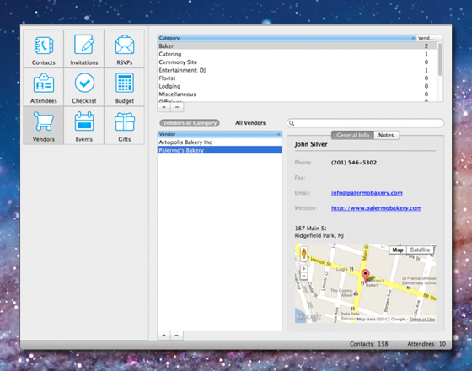The height and width of the screenshot is (371, 472).
Task: Remove selected vendor with minus button
Action: 177,336
